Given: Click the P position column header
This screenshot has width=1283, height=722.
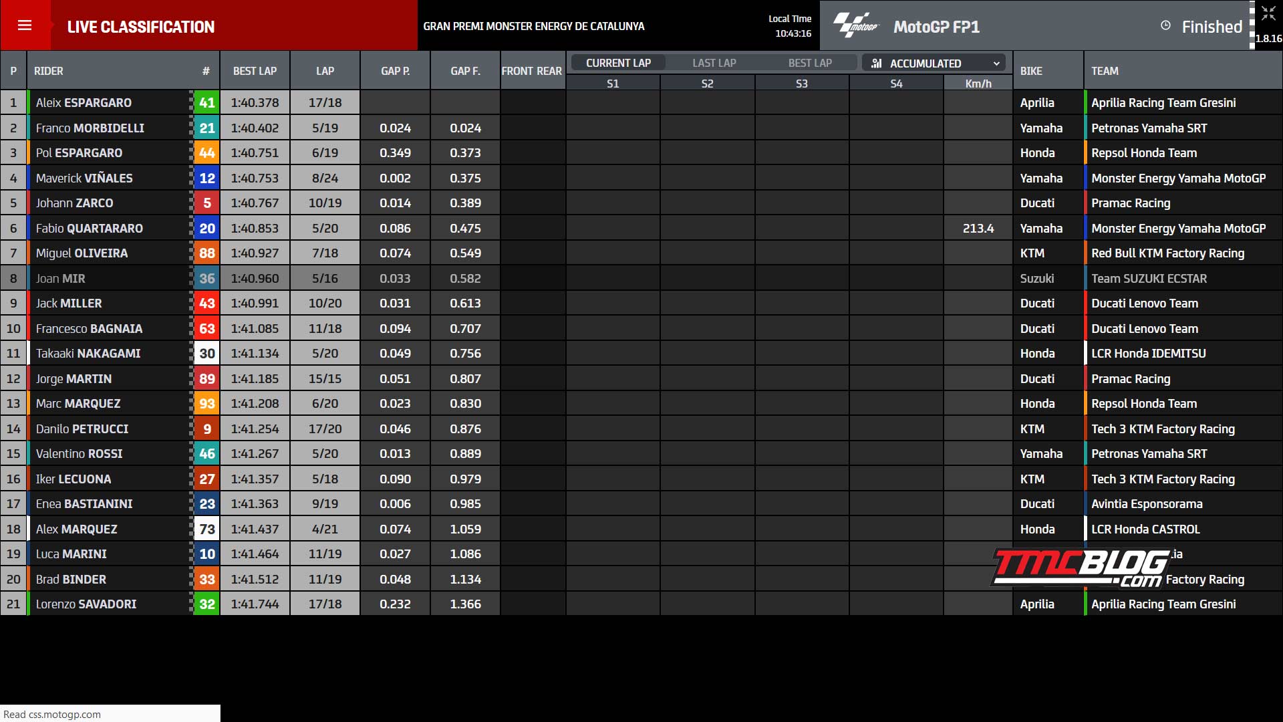Looking at the screenshot, I should (13, 71).
